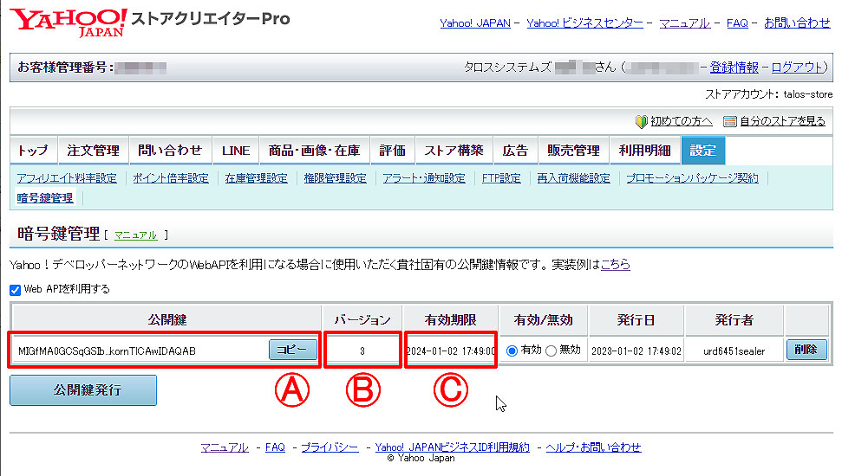The width and height of the screenshot is (855, 476).
Task: Click the こちら implementation example link
Action: click(x=615, y=265)
